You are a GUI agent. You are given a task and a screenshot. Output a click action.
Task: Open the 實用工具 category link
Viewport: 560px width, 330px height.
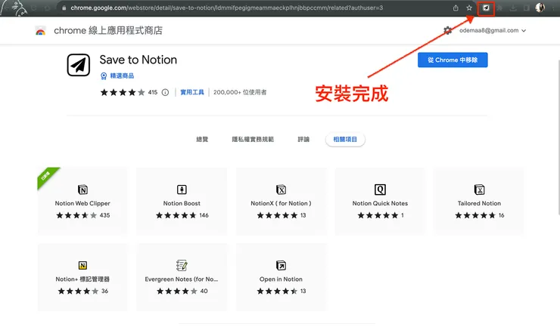[x=192, y=92]
